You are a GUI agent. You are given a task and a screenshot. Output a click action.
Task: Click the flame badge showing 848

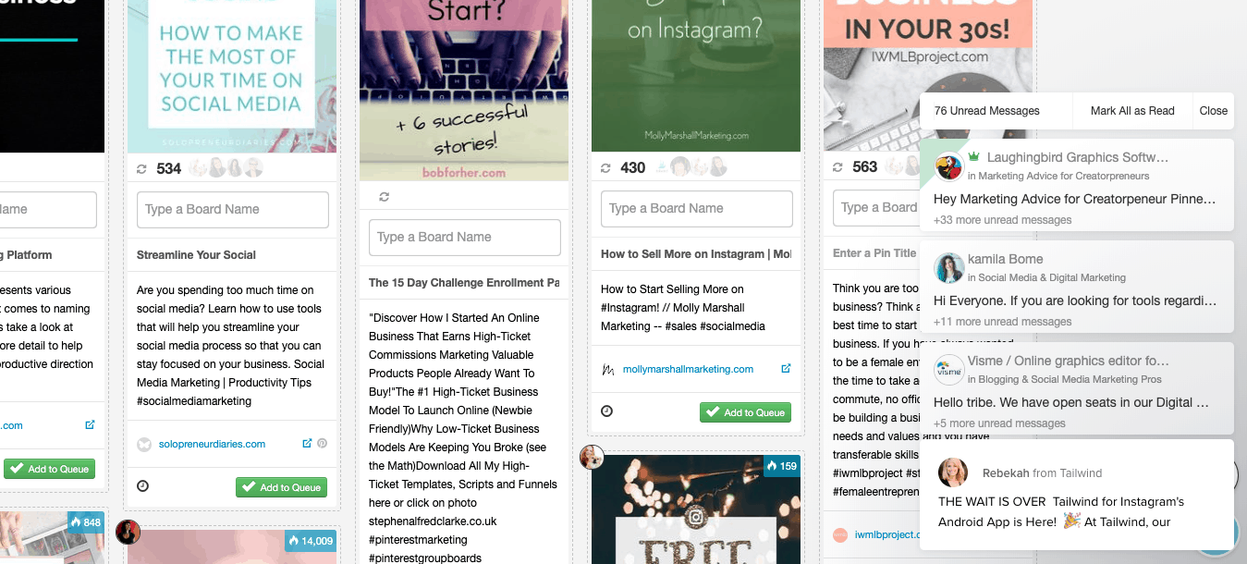(x=86, y=522)
